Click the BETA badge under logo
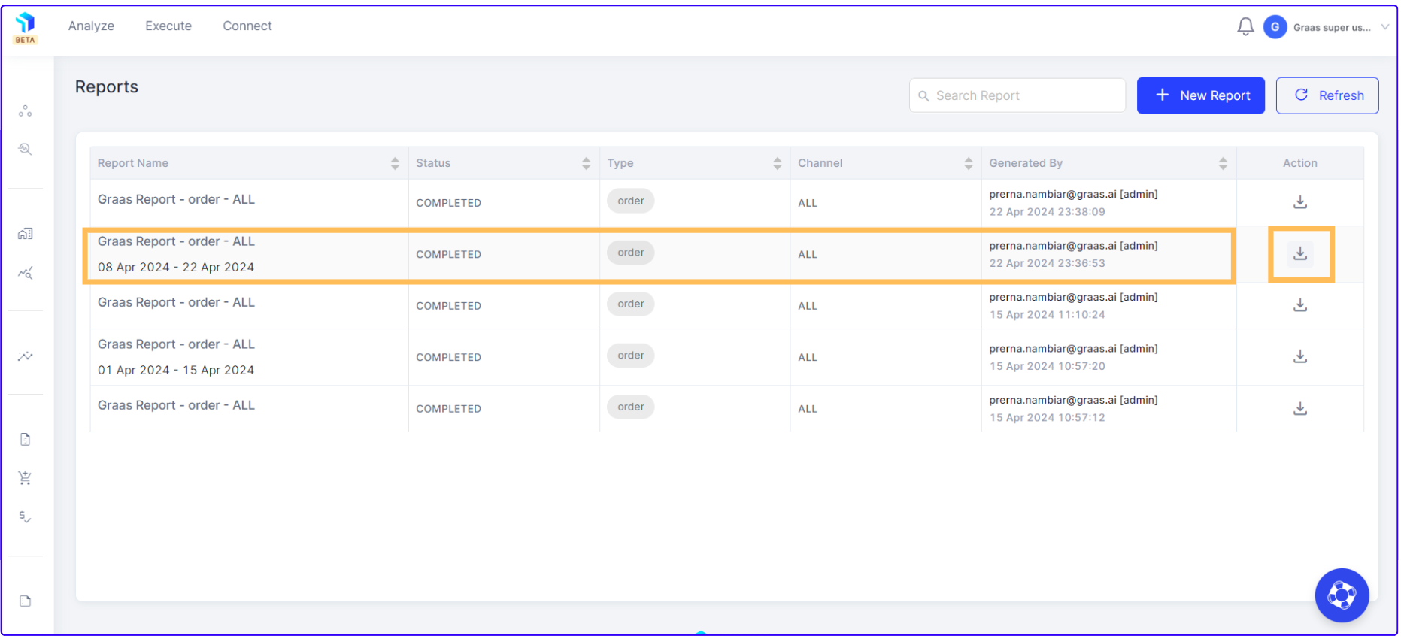 point(26,40)
